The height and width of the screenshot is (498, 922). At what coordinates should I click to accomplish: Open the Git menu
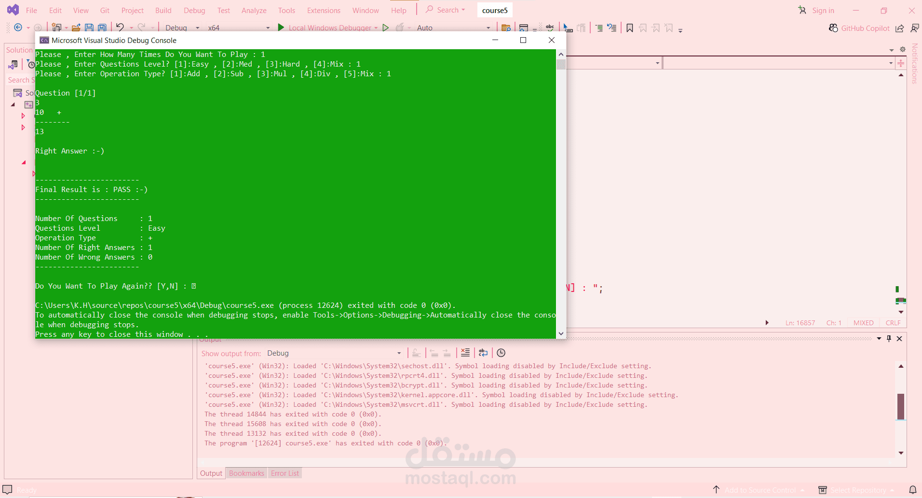[x=105, y=10]
